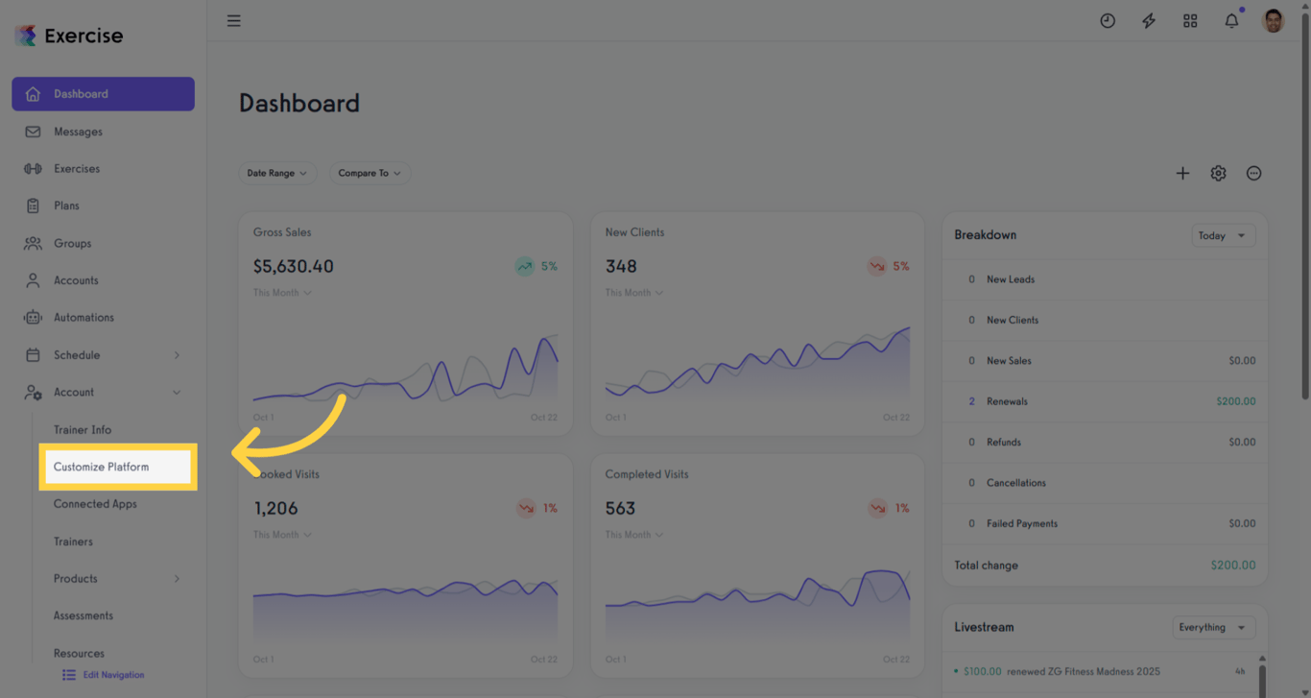Open the apps grid icon in header

click(1190, 20)
